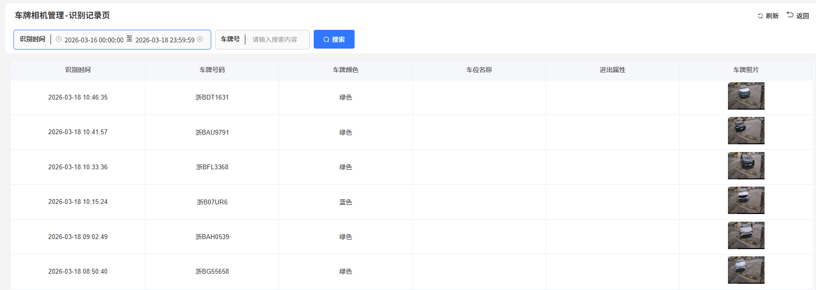Image resolution: width=816 pixels, height=290 pixels.
Task: Open plate photo for 浙BDT1631
Action: [x=746, y=96]
